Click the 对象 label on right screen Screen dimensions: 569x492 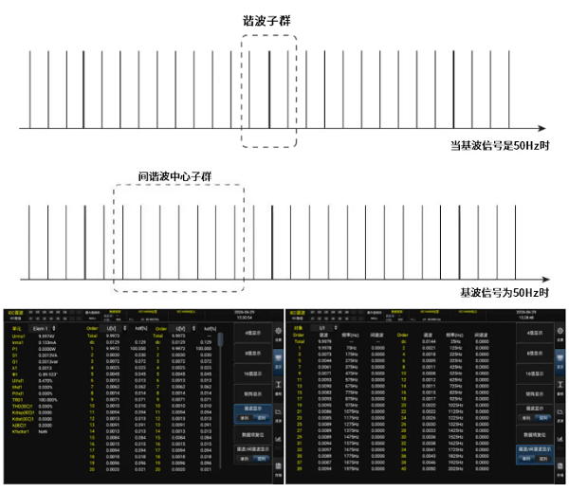[299, 328]
